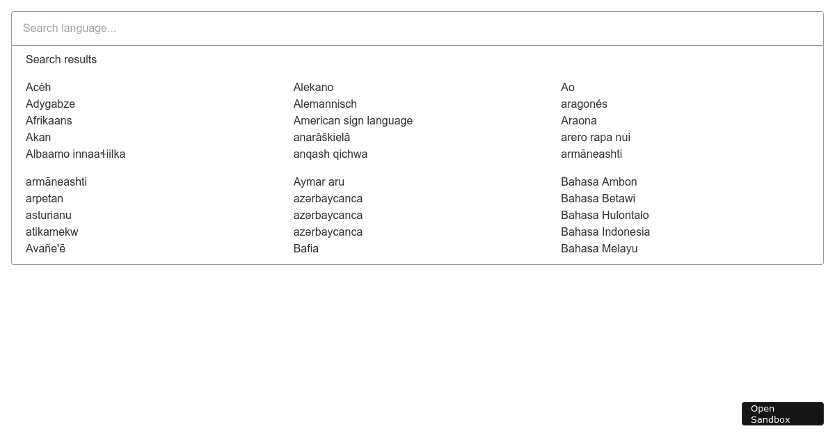Select the Bafia language
Viewport: 835px width, 438px height.
point(305,248)
